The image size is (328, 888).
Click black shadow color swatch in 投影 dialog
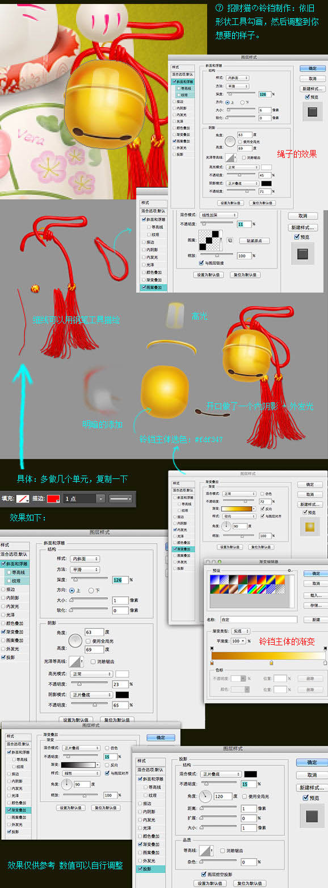(250, 774)
